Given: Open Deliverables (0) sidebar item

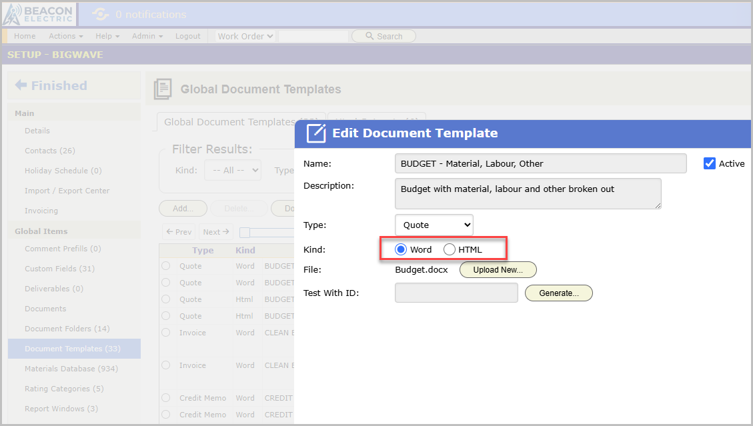Looking at the screenshot, I should [54, 289].
